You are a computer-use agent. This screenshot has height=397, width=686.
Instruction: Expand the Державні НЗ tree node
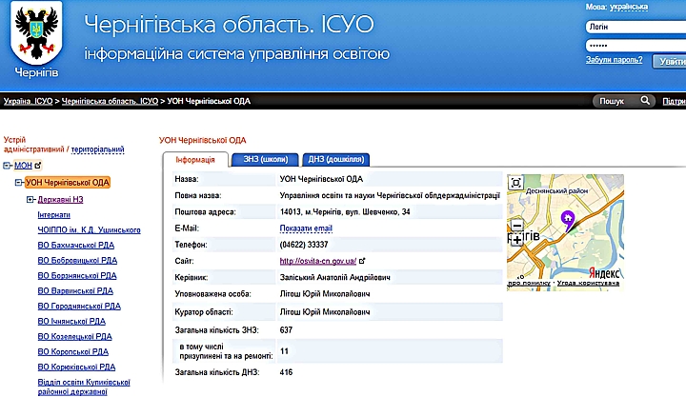(x=30, y=199)
